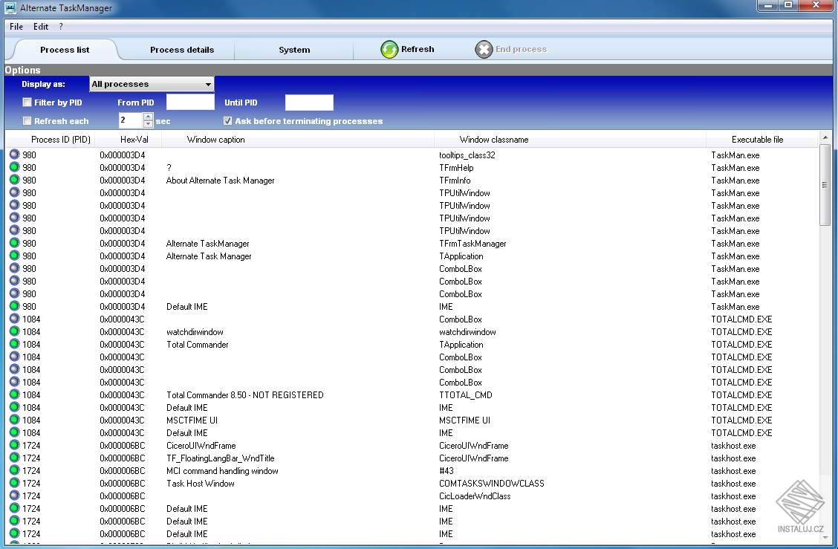Screen dimensions: 838x549
Task: Click status icon of Task Host Window row
Action: click(x=14, y=483)
